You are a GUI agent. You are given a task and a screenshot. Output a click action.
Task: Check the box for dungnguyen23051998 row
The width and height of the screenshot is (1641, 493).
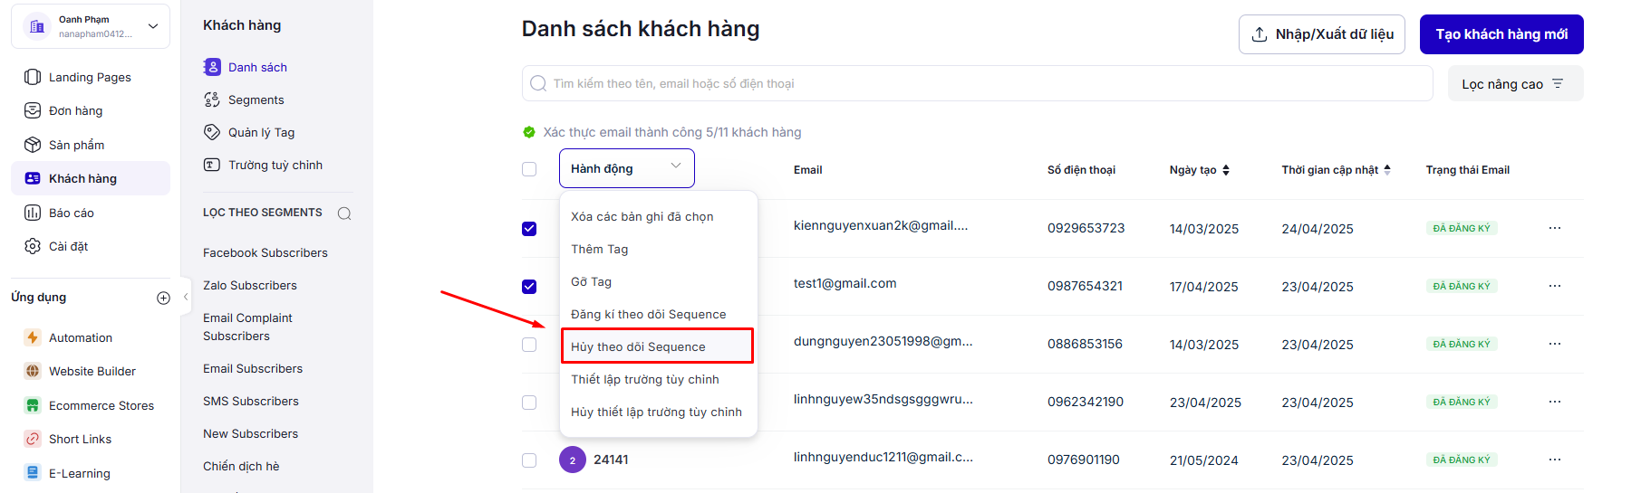coord(529,345)
